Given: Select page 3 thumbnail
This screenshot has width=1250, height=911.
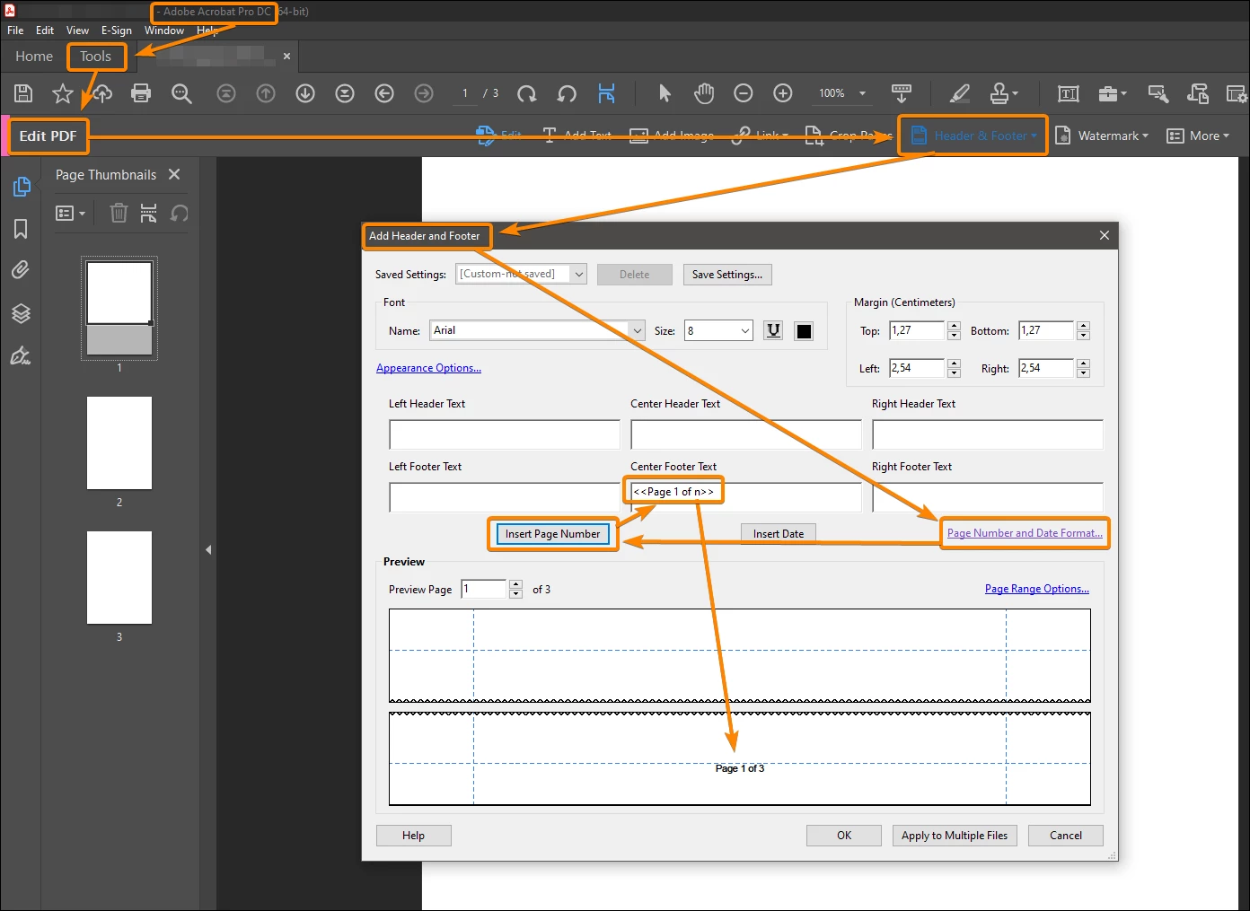Looking at the screenshot, I should (x=119, y=578).
